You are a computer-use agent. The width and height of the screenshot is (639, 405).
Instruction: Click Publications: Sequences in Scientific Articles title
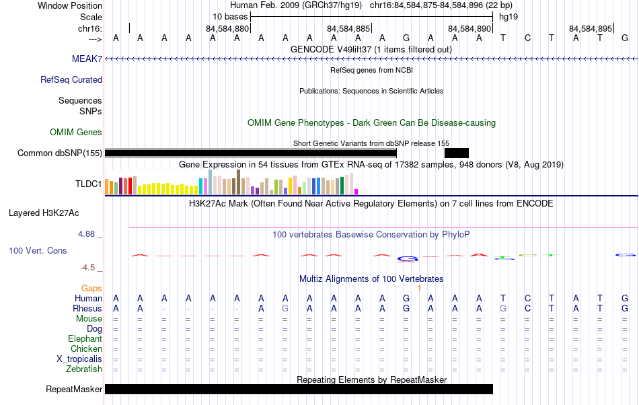(x=371, y=91)
